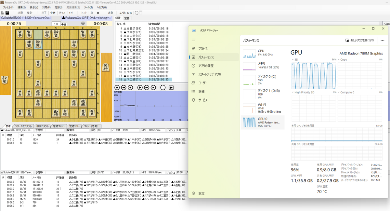The image size is (390, 211).
Task: Click the new file icon in ShogiGUI toolbar
Action: (3, 13)
